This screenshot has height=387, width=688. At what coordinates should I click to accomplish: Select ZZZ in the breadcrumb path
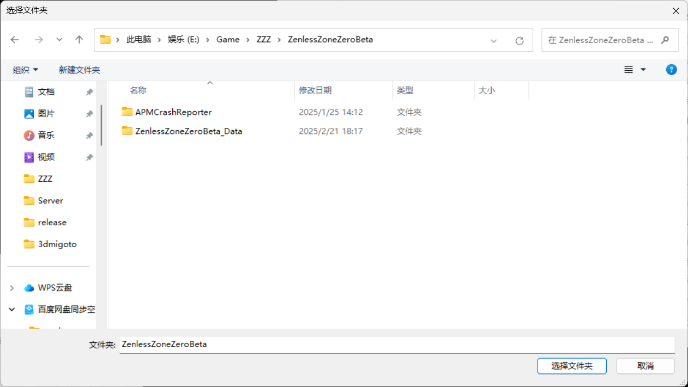[x=264, y=40]
